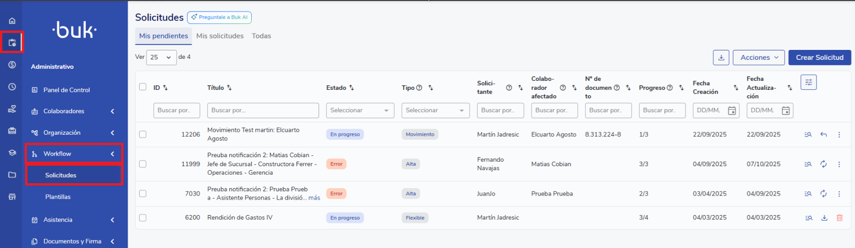Click the retry icon for request 11999

pyautogui.click(x=824, y=164)
